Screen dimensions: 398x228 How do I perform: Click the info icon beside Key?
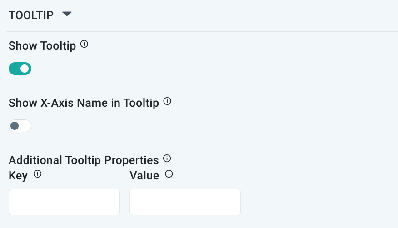(x=38, y=174)
